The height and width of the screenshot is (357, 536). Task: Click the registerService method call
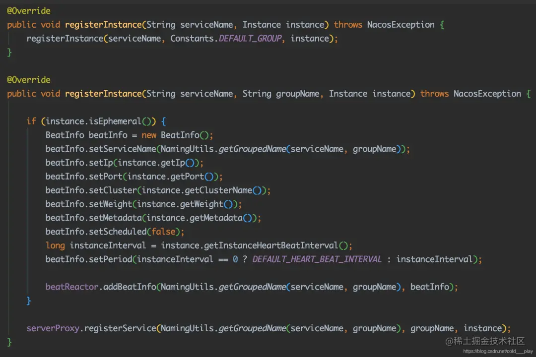click(x=120, y=328)
